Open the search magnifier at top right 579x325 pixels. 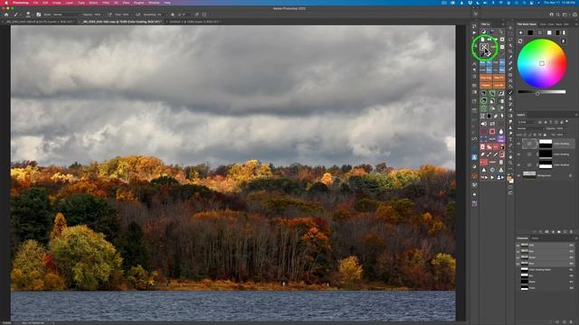click(x=558, y=14)
